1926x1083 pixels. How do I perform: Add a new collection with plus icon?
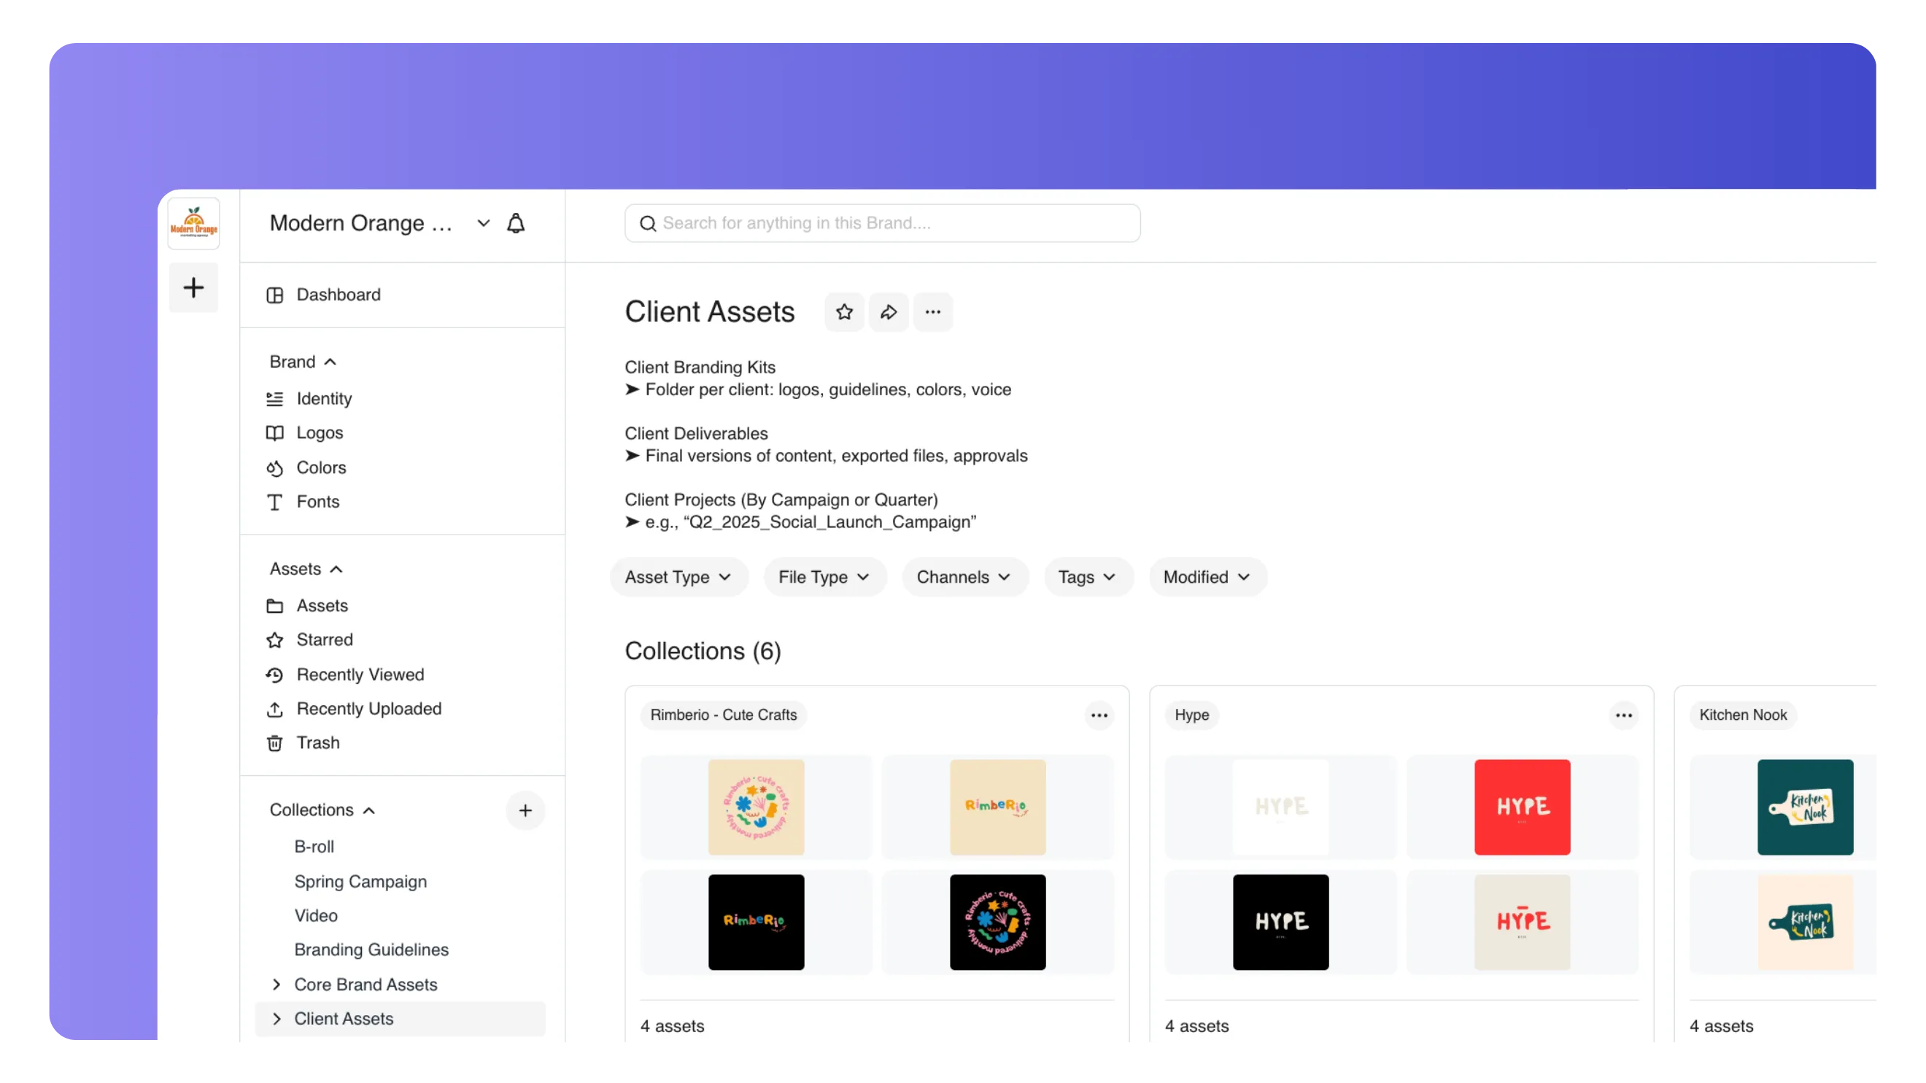(525, 810)
